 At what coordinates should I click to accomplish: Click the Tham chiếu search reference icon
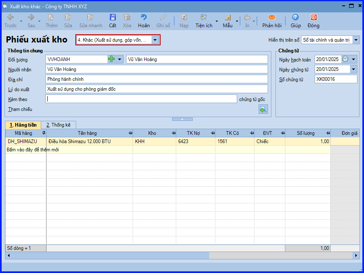click(x=263, y=109)
